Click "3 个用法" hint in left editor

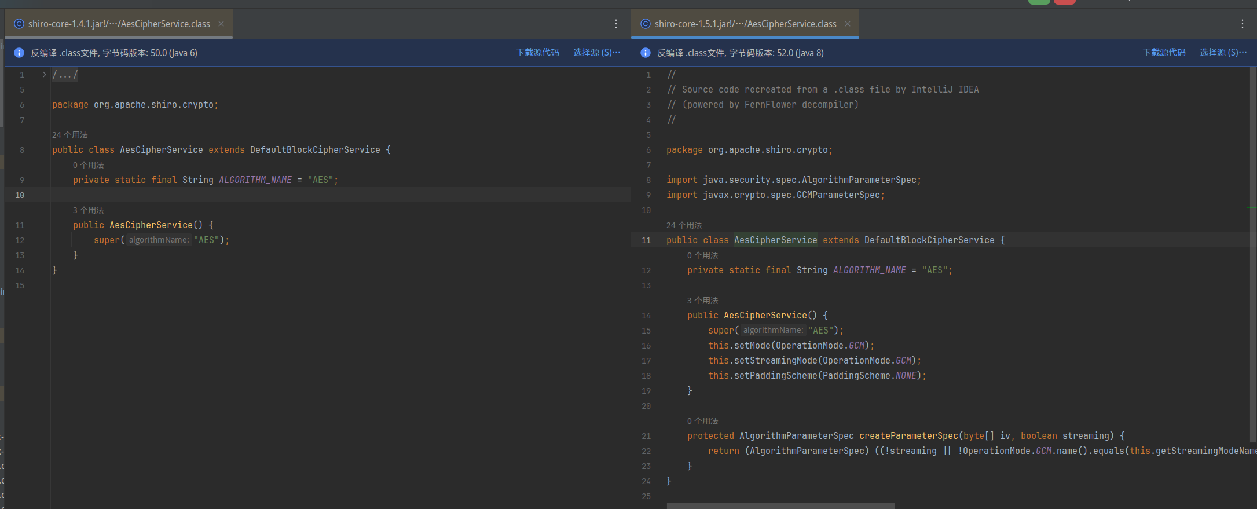89,210
